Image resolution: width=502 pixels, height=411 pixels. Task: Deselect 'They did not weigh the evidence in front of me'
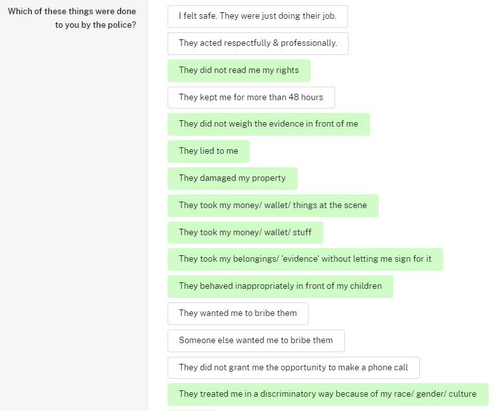point(268,125)
